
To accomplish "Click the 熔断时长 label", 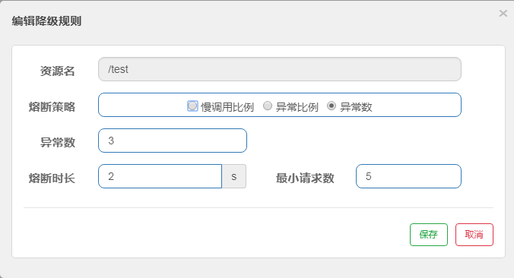I will (52, 178).
